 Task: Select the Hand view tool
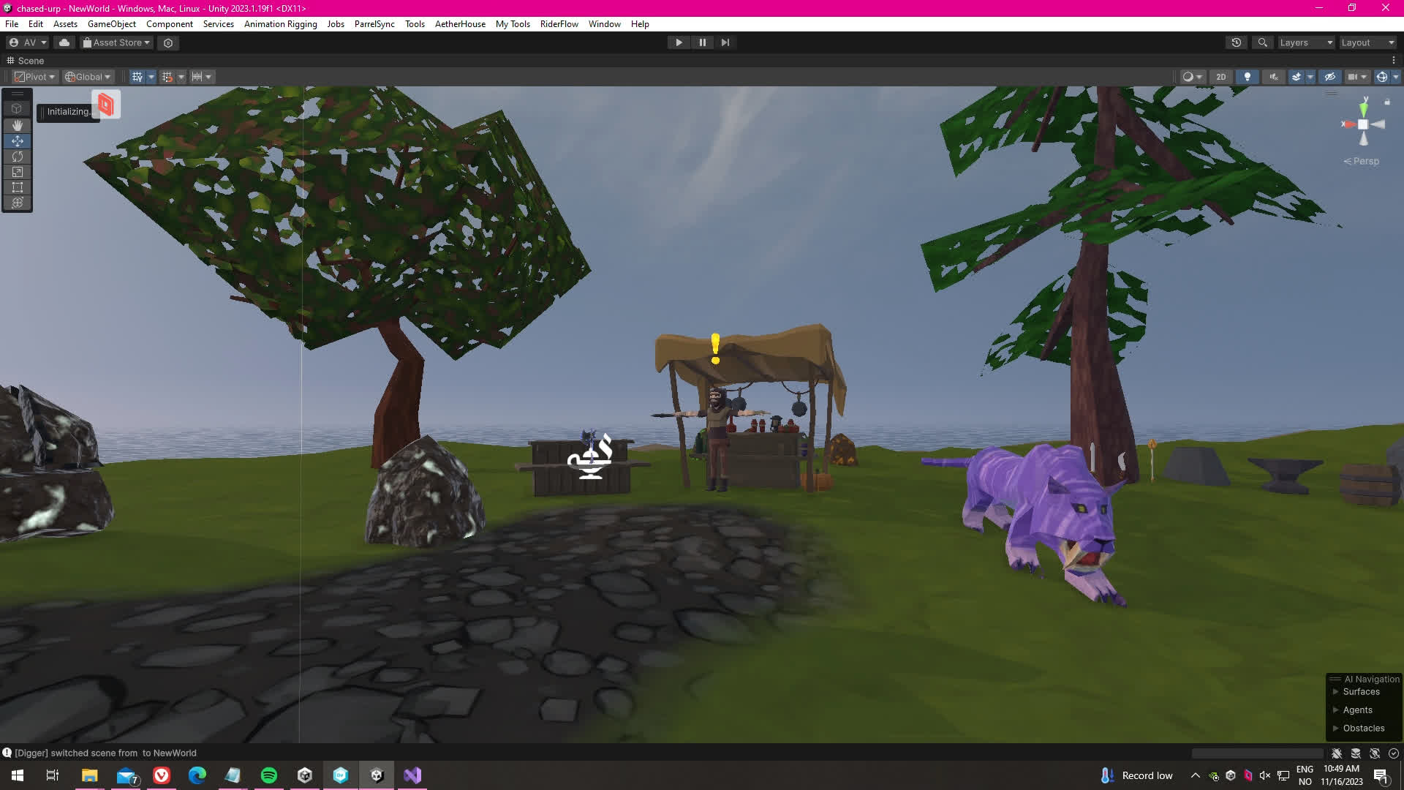pyautogui.click(x=17, y=125)
